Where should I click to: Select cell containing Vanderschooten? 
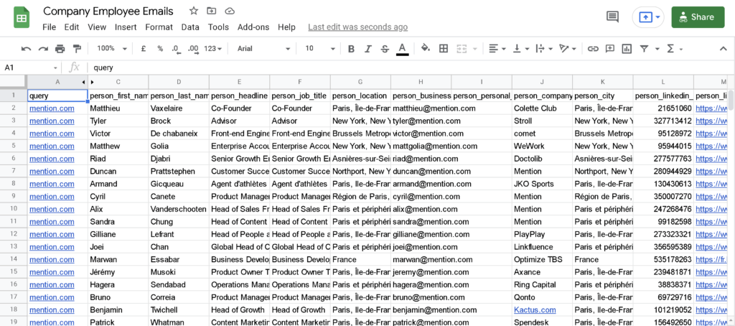[179, 209]
